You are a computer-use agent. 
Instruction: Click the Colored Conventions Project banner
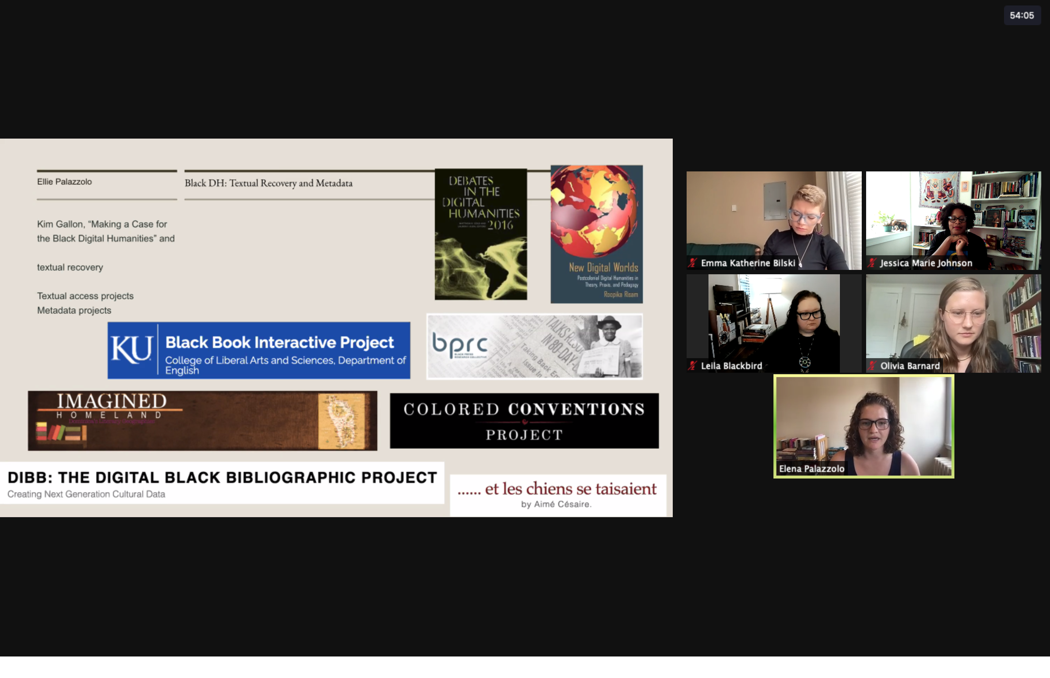click(x=524, y=421)
